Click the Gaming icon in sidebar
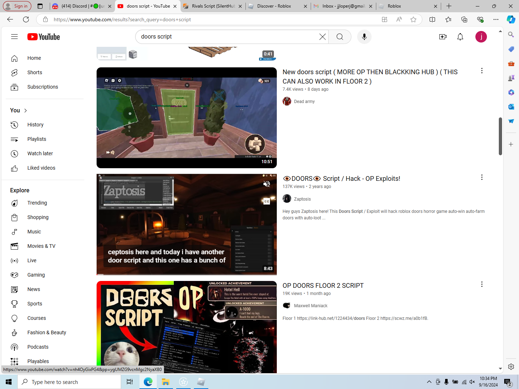The width and height of the screenshot is (519, 389). [14, 275]
